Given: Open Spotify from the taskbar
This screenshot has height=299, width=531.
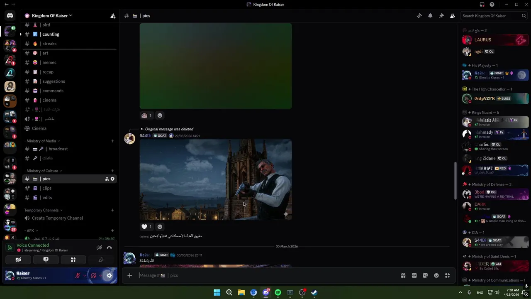Looking at the screenshot, I should pyautogui.click(x=278, y=293).
